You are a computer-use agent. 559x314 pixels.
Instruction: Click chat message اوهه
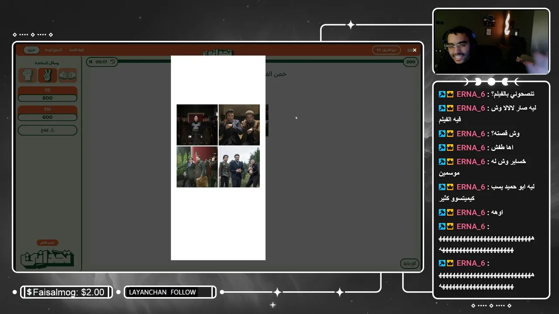pos(497,212)
